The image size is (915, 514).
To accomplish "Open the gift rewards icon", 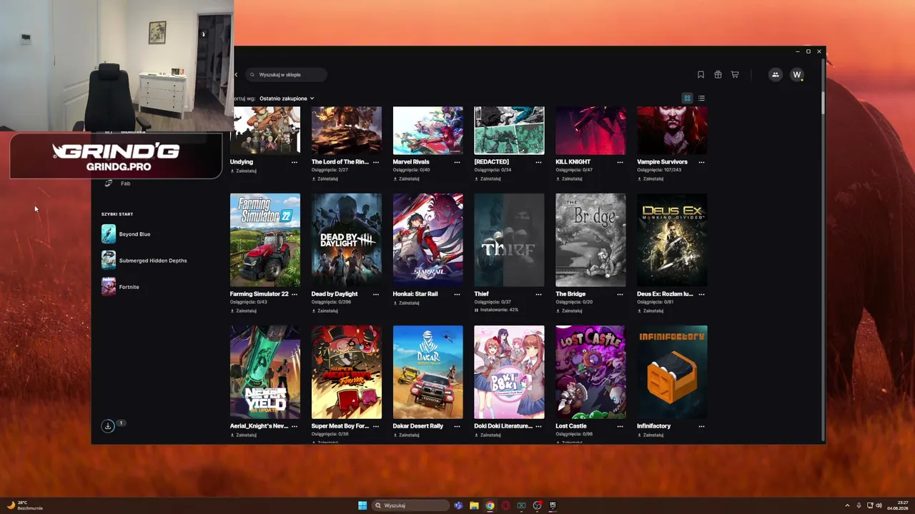I will (x=718, y=74).
